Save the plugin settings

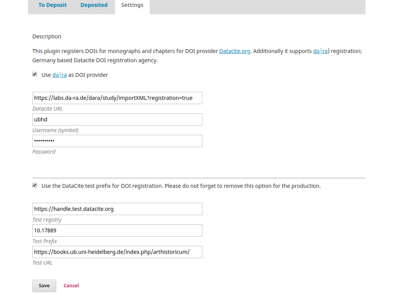(x=44, y=286)
